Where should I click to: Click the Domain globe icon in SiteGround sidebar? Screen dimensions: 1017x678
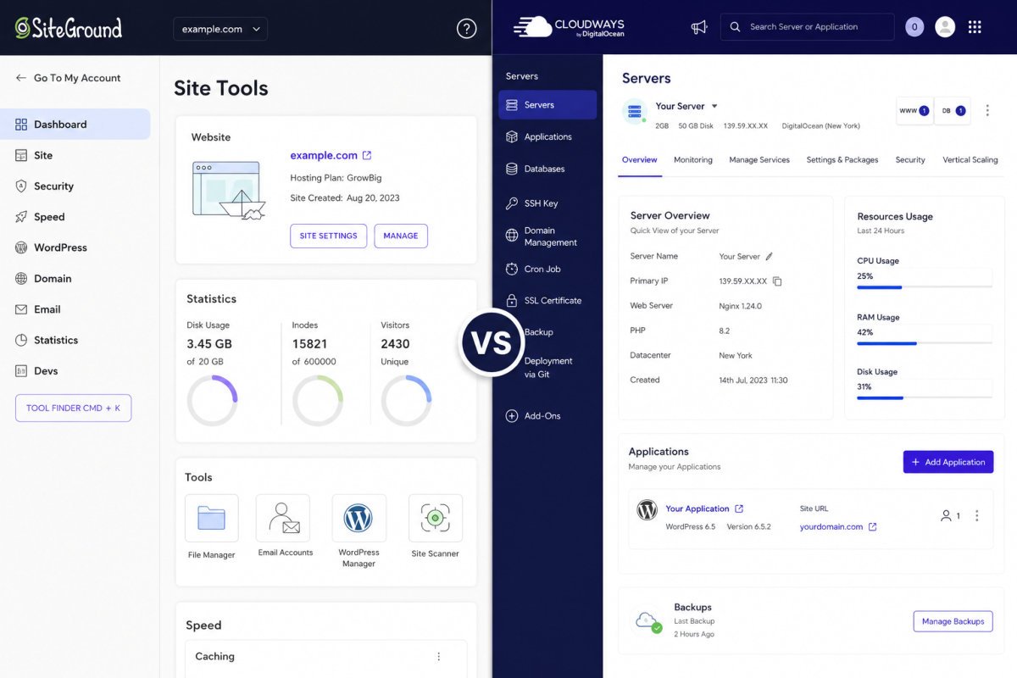coord(21,278)
